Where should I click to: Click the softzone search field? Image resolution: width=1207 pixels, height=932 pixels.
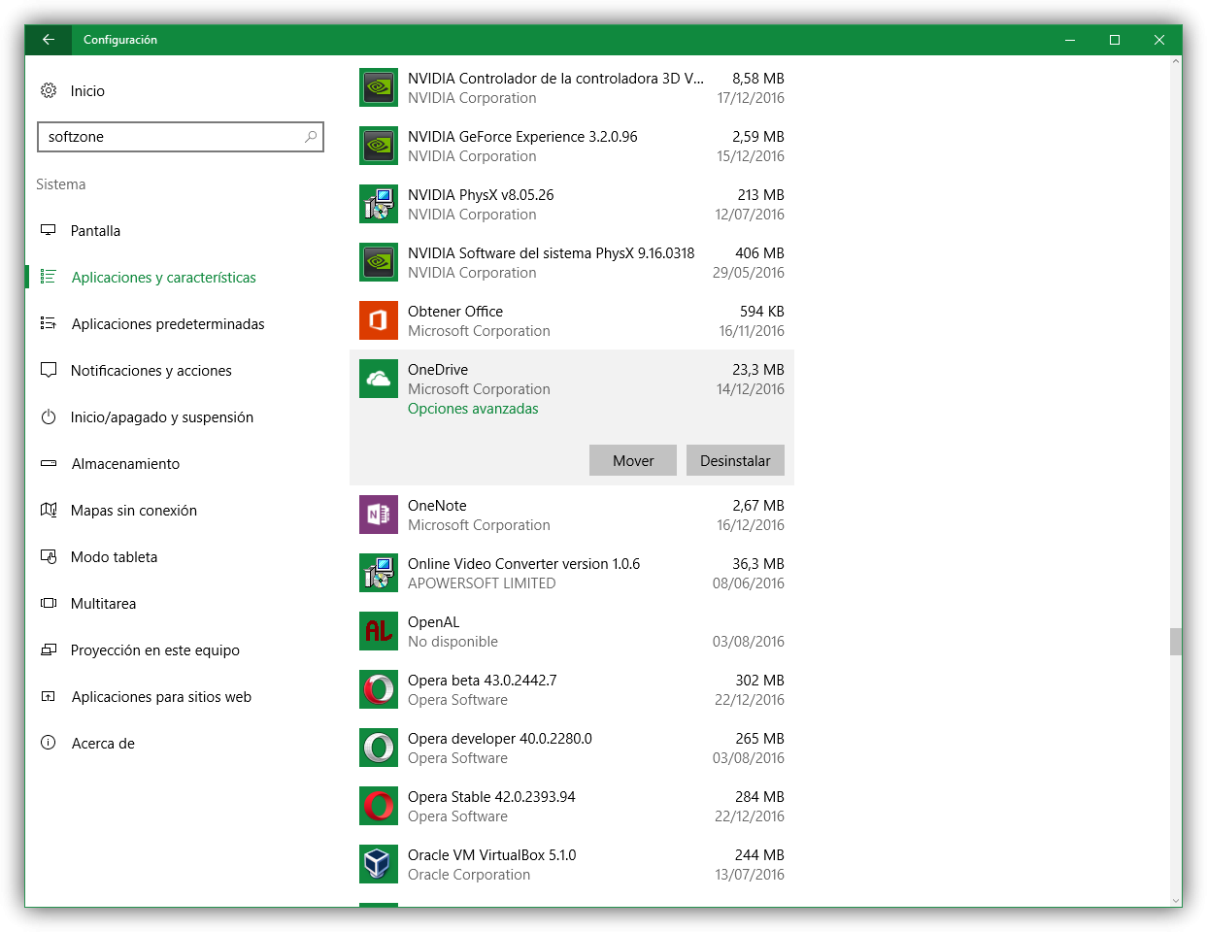[180, 137]
